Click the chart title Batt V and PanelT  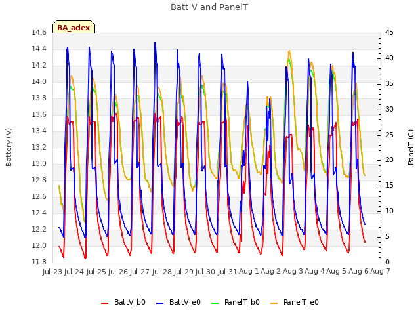click(x=209, y=7)
